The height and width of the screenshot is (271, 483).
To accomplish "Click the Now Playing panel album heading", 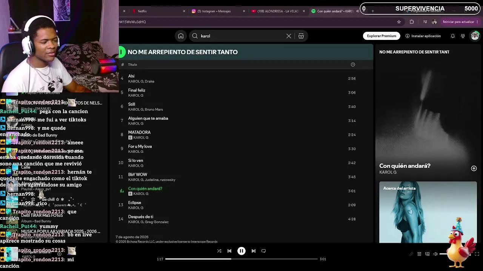I will [x=414, y=52].
